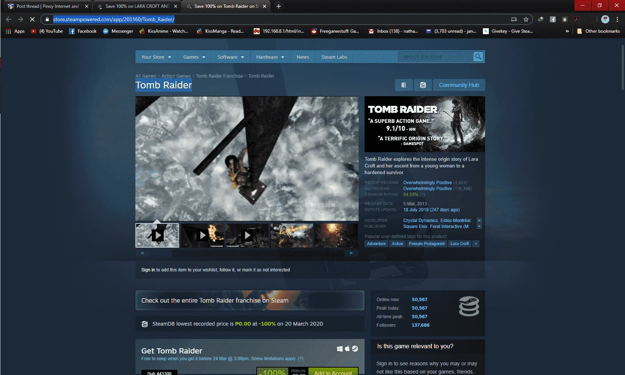The image size is (625, 375).
Task: Expand the Hardware dropdown menu
Action: [270, 57]
